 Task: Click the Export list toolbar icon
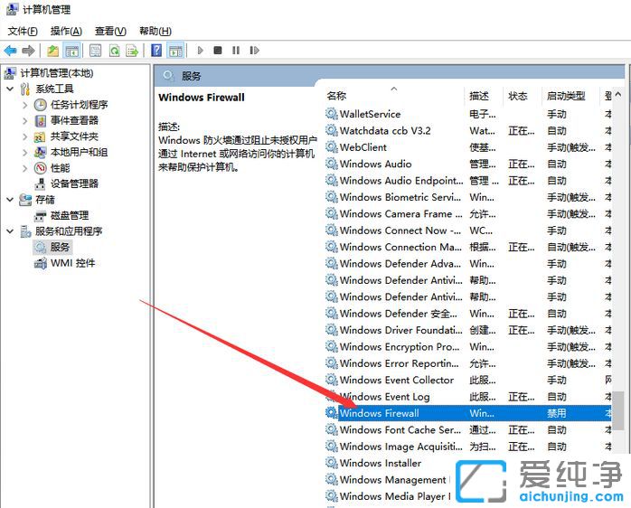click(x=133, y=51)
